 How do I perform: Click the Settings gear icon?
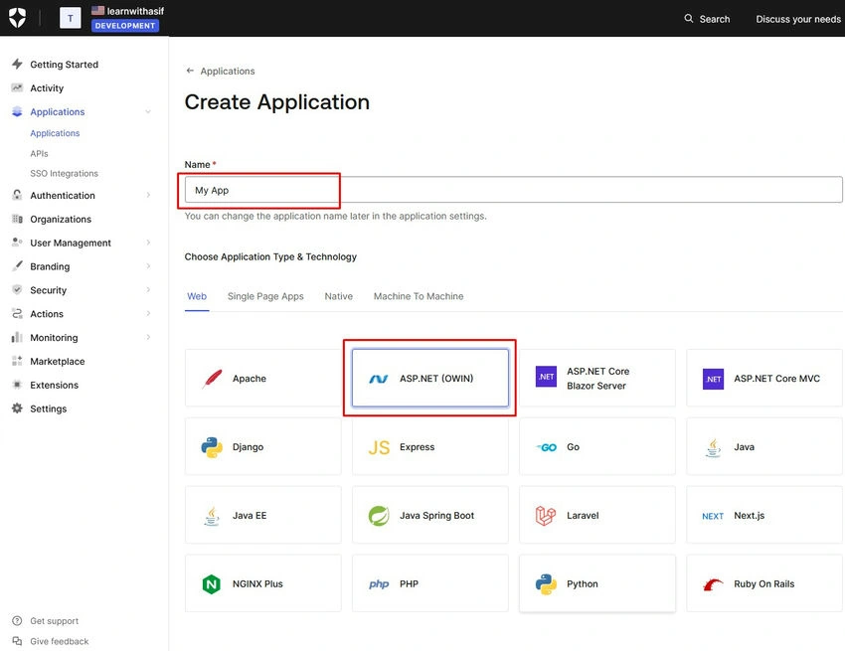(17, 408)
